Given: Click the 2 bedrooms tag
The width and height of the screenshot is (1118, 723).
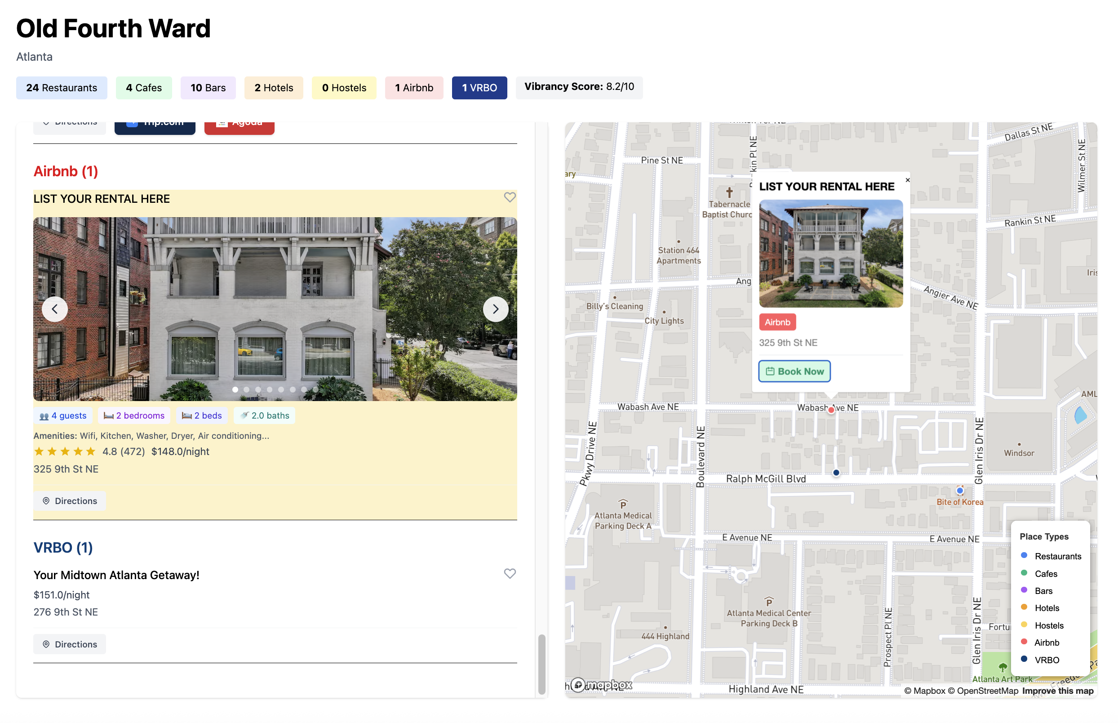Looking at the screenshot, I should click(134, 415).
